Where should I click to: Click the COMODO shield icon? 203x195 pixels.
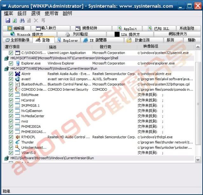17,89
